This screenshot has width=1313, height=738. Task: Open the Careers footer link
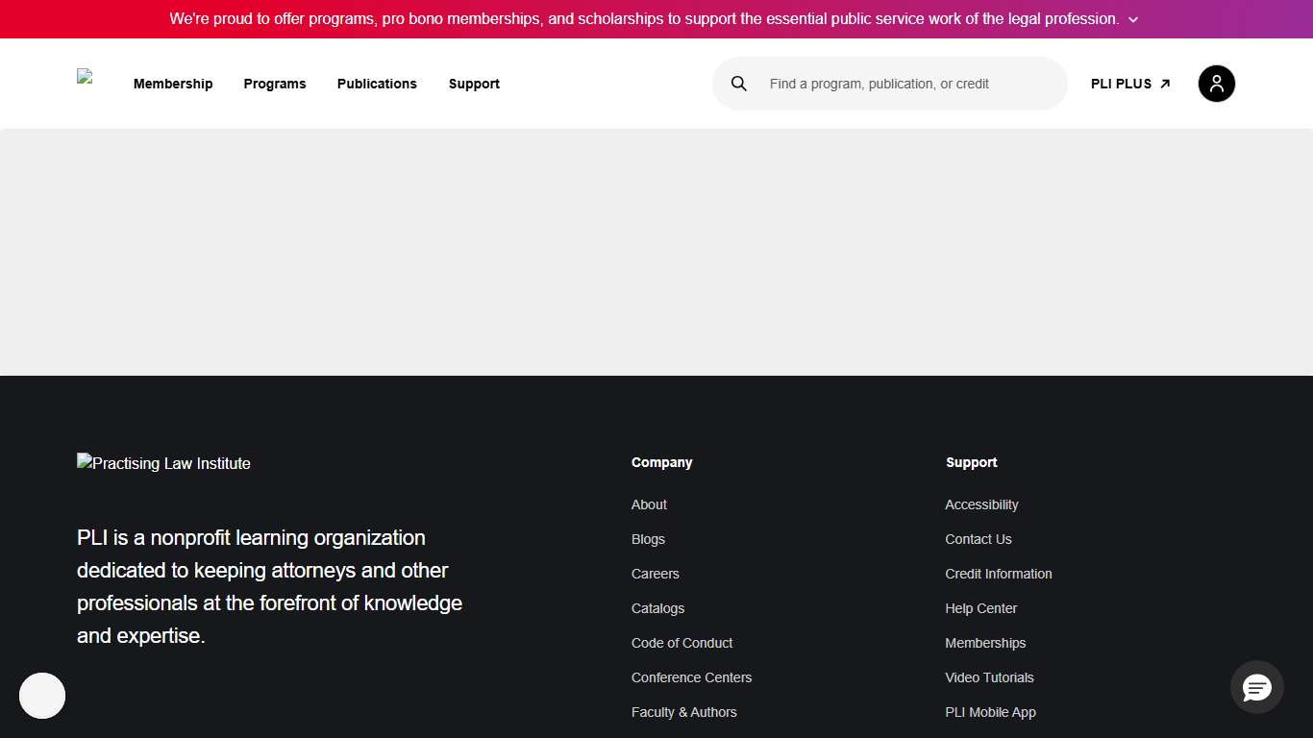click(x=655, y=574)
